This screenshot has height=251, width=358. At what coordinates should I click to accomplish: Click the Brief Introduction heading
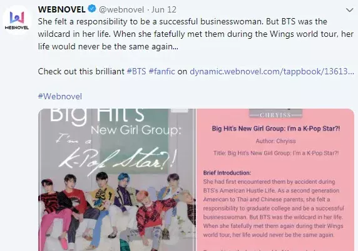[x=227, y=173]
